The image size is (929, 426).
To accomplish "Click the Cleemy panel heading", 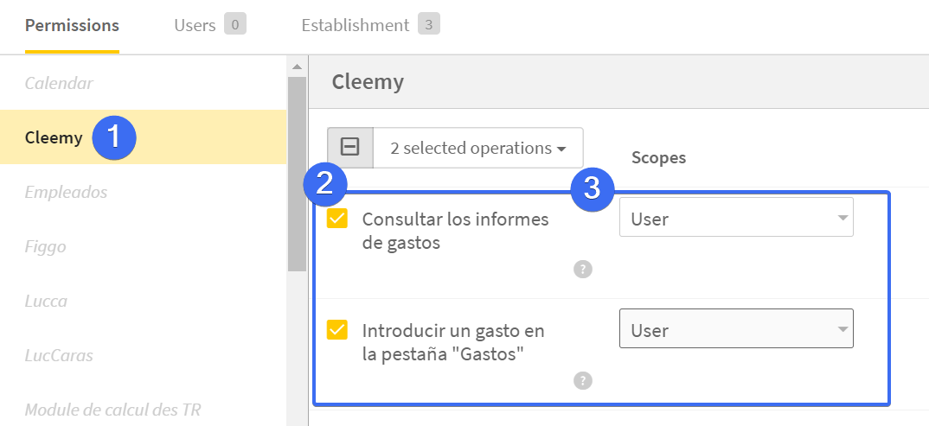I will tap(368, 81).
